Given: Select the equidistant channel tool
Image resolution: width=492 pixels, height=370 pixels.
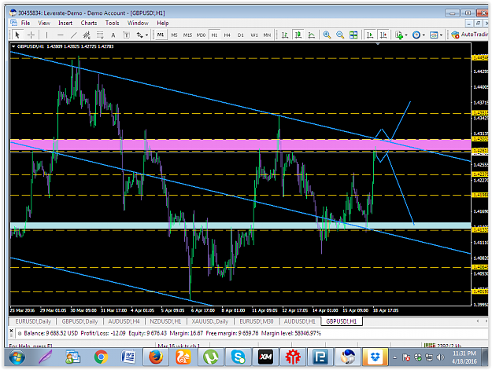Looking at the screenshot, I should [x=87, y=35].
